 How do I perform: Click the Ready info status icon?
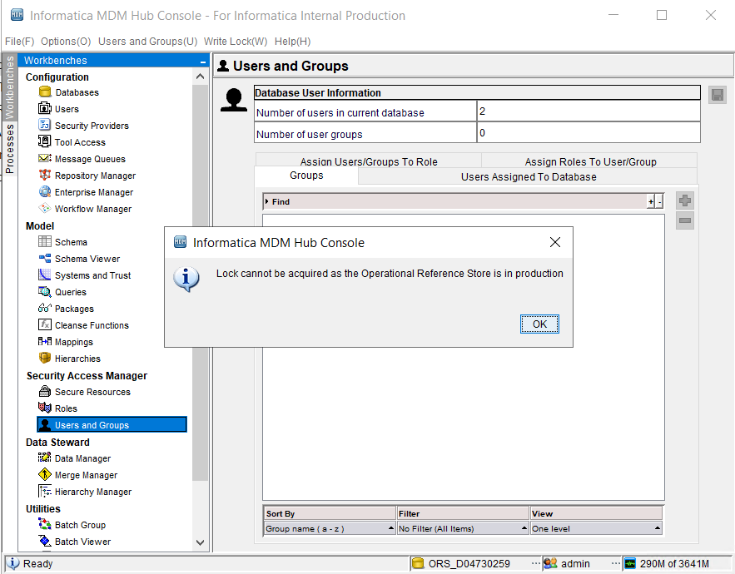pos(12,563)
